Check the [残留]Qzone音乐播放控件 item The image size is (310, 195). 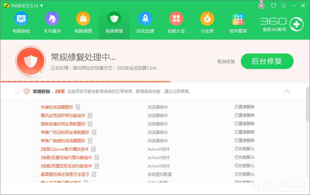point(35,149)
